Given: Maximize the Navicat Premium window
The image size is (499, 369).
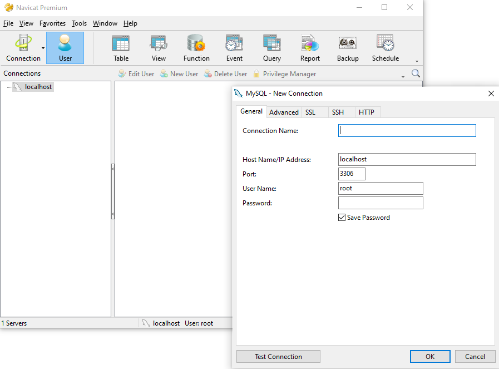Looking at the screenshot, I should click(384, 7).
